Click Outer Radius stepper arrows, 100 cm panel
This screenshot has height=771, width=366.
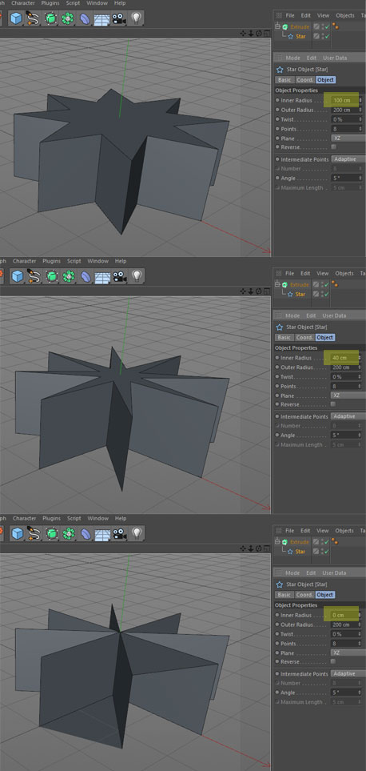(x=360, y=110)
